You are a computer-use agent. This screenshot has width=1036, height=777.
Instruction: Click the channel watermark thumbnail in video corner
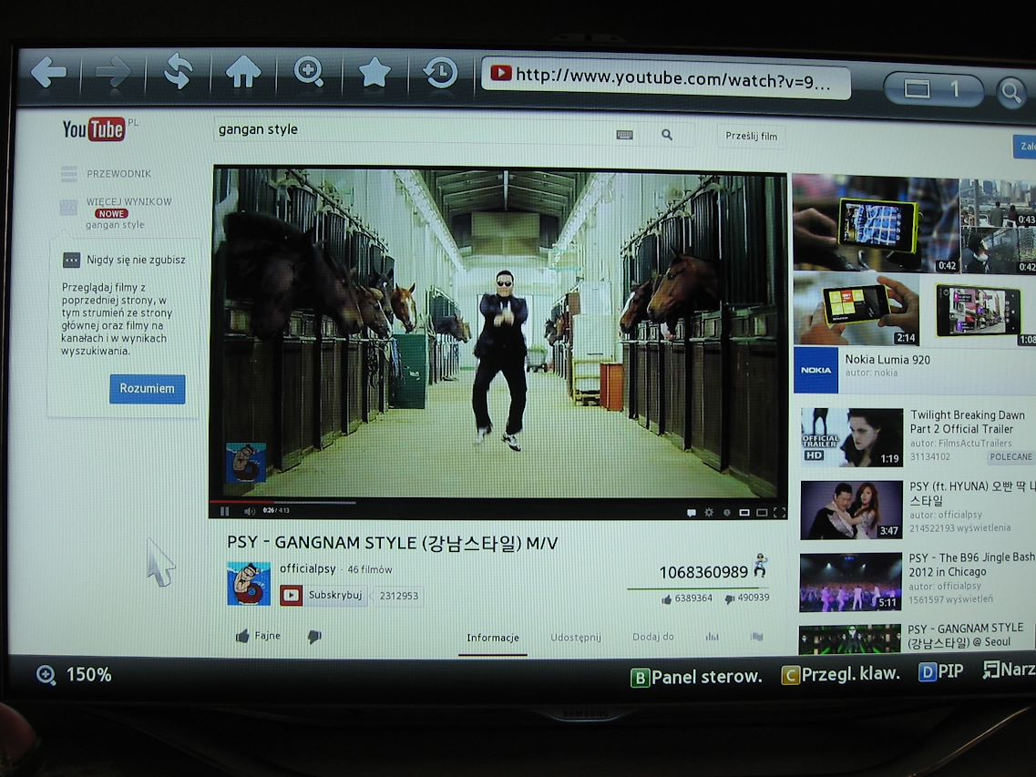click(x=246, y=463)
